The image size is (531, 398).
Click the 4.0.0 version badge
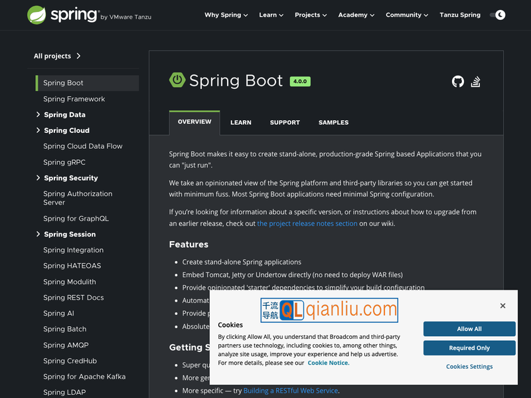pos(300,81)
